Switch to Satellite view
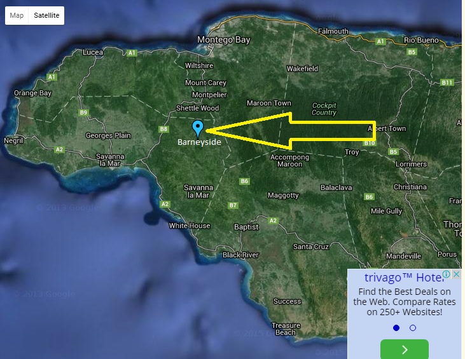465x359 pixels. click(46, 15)
